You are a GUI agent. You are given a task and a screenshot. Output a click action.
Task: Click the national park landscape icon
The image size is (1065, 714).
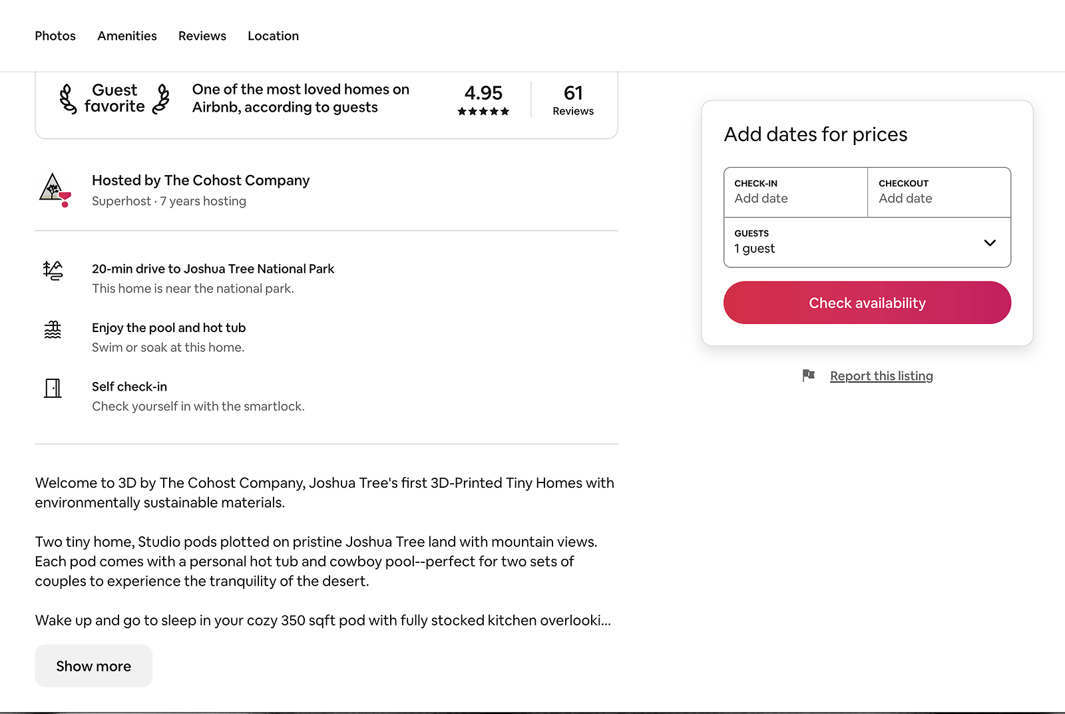(x=53, y=270)
